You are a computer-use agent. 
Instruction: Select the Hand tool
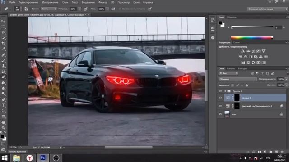3,122
